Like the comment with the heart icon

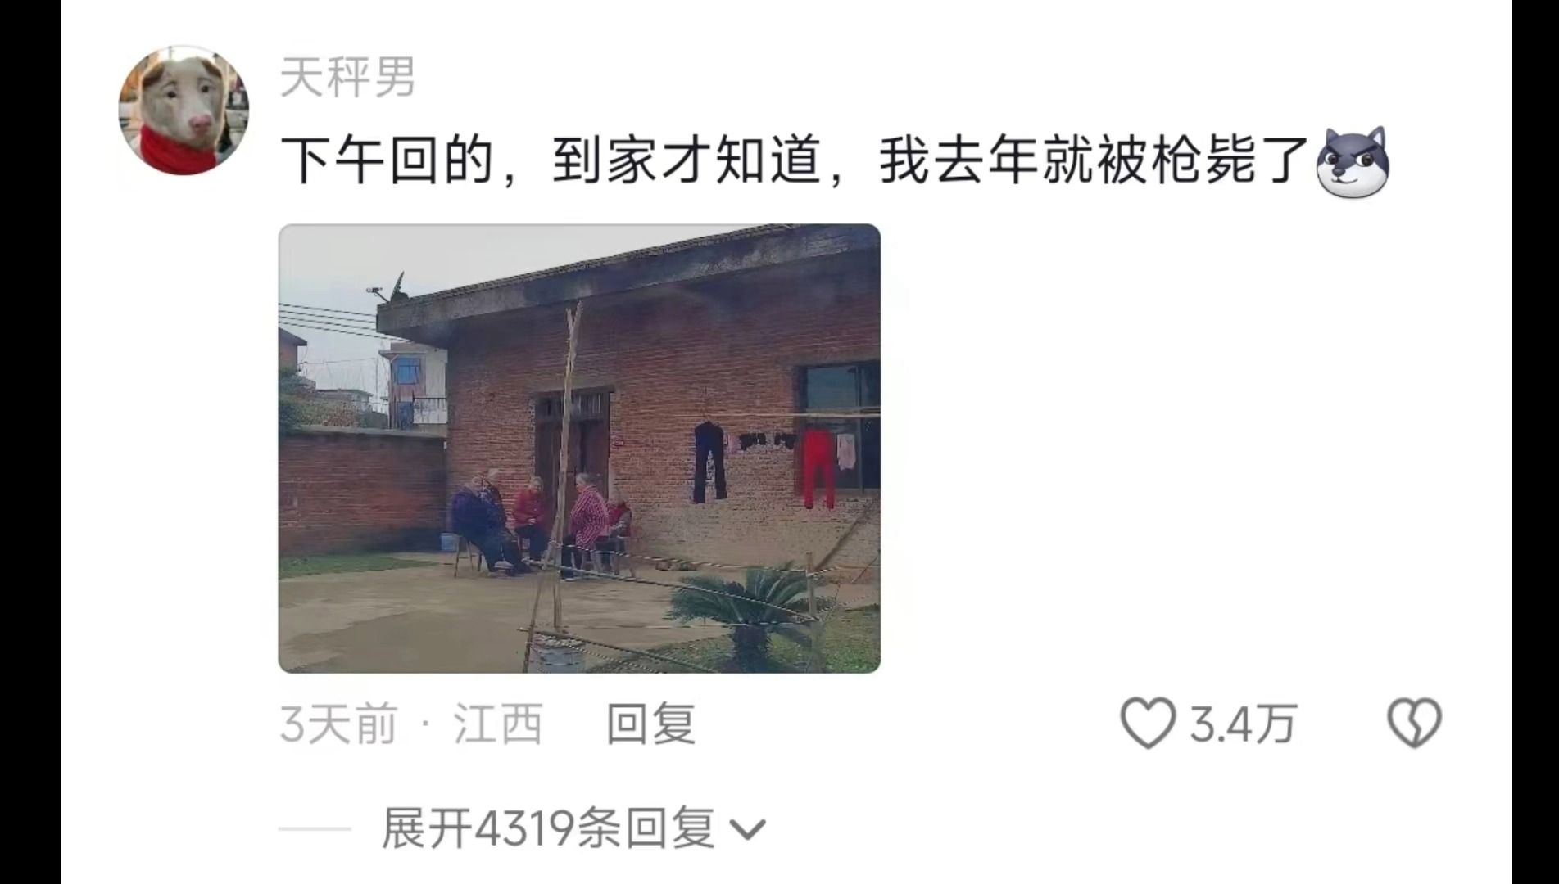1148,724
